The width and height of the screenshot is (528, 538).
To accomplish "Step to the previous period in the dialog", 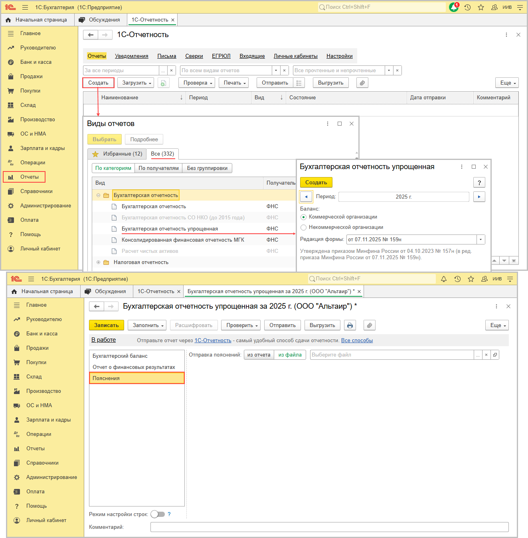I will pyautogui.click(x=306, y=197).
